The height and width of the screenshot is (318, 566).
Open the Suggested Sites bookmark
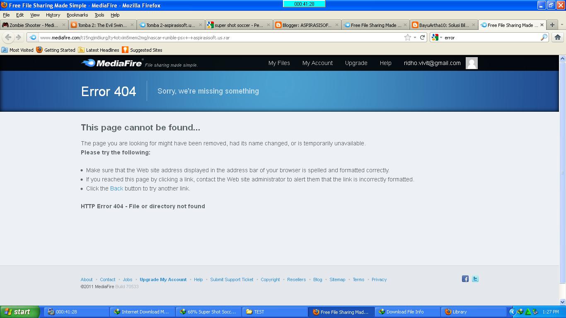pos(142,50)
